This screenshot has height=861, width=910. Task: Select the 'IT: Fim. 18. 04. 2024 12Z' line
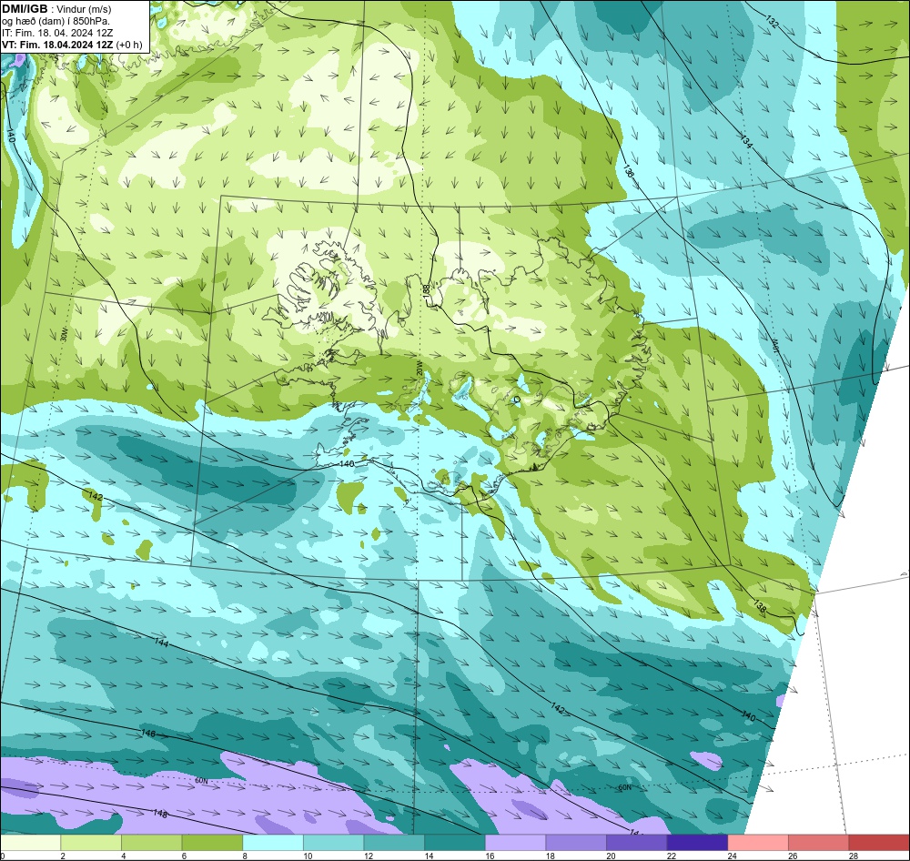(x=57, y=33)
